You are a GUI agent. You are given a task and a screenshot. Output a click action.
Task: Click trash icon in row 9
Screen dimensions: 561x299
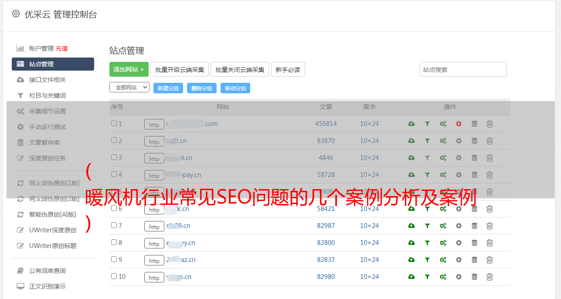[x=490, y=260]
